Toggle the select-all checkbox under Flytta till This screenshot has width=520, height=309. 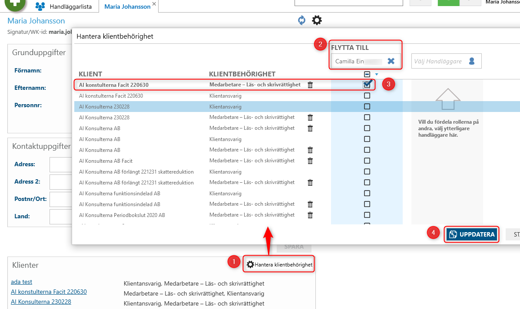[367, 74]
